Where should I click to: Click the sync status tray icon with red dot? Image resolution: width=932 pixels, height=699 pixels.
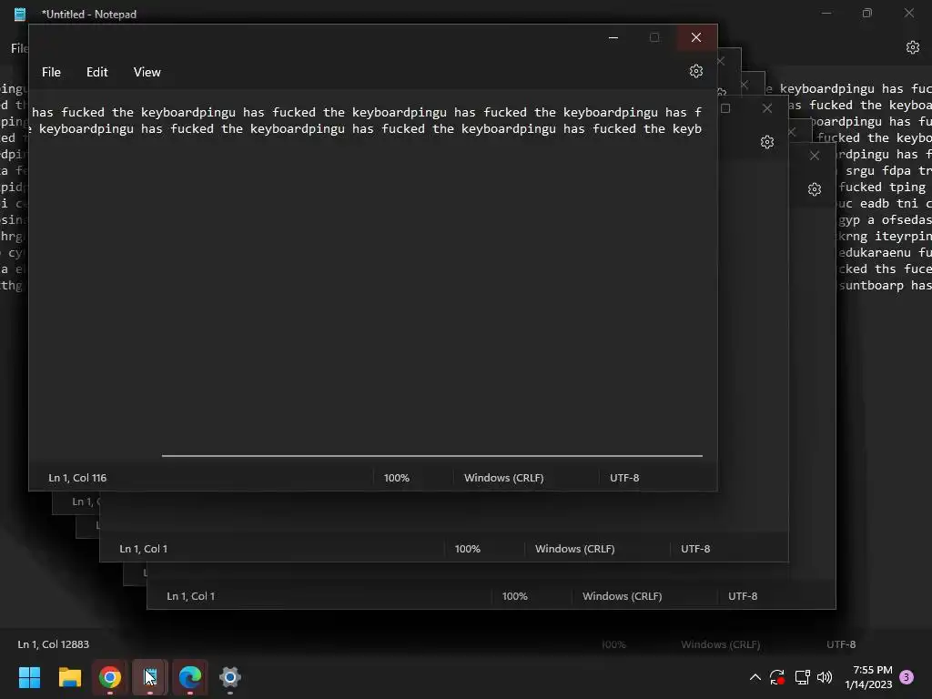pos(777,677)
